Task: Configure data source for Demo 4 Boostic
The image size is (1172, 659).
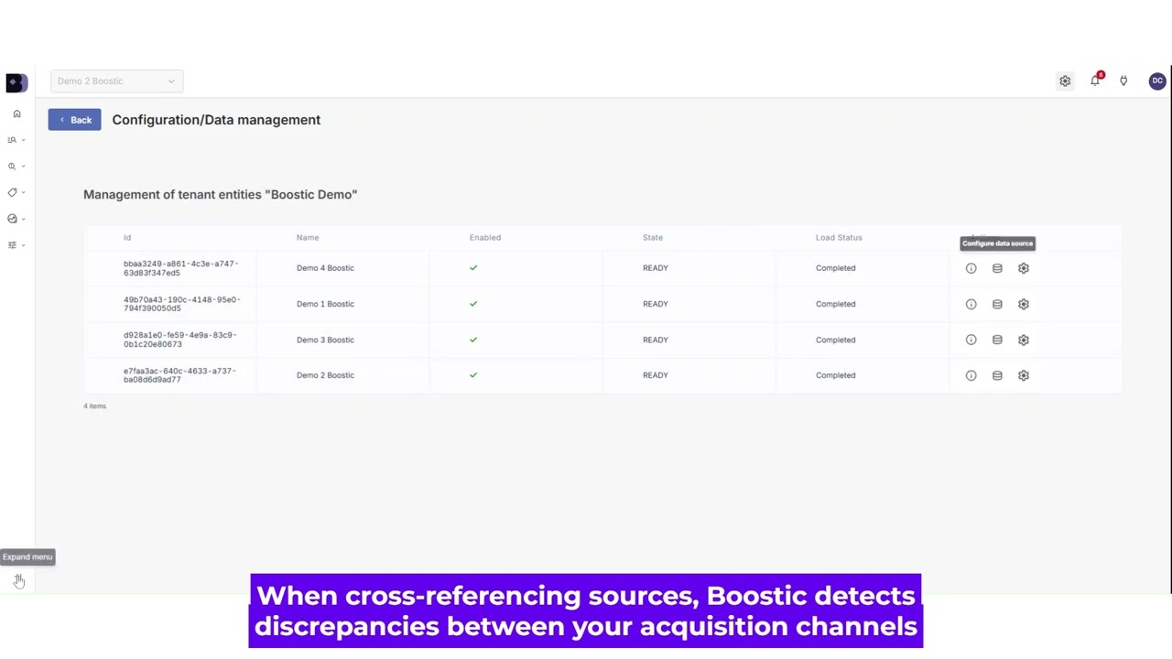Action: click(997, 268)
